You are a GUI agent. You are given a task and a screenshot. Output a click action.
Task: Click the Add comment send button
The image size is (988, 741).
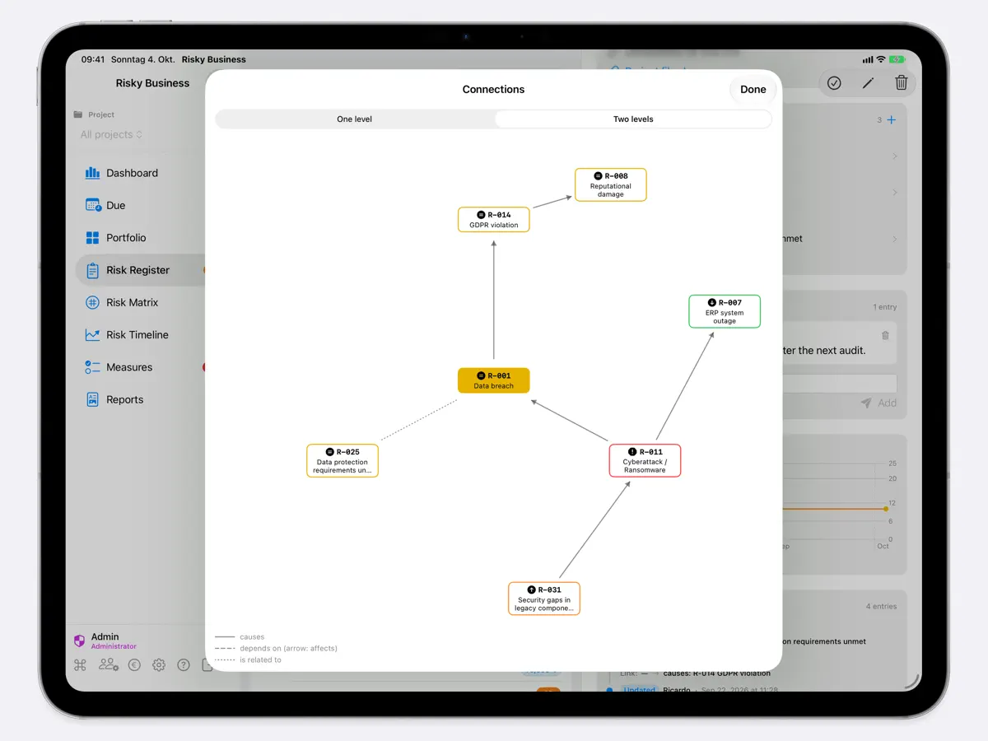click(x=878, y=403)
